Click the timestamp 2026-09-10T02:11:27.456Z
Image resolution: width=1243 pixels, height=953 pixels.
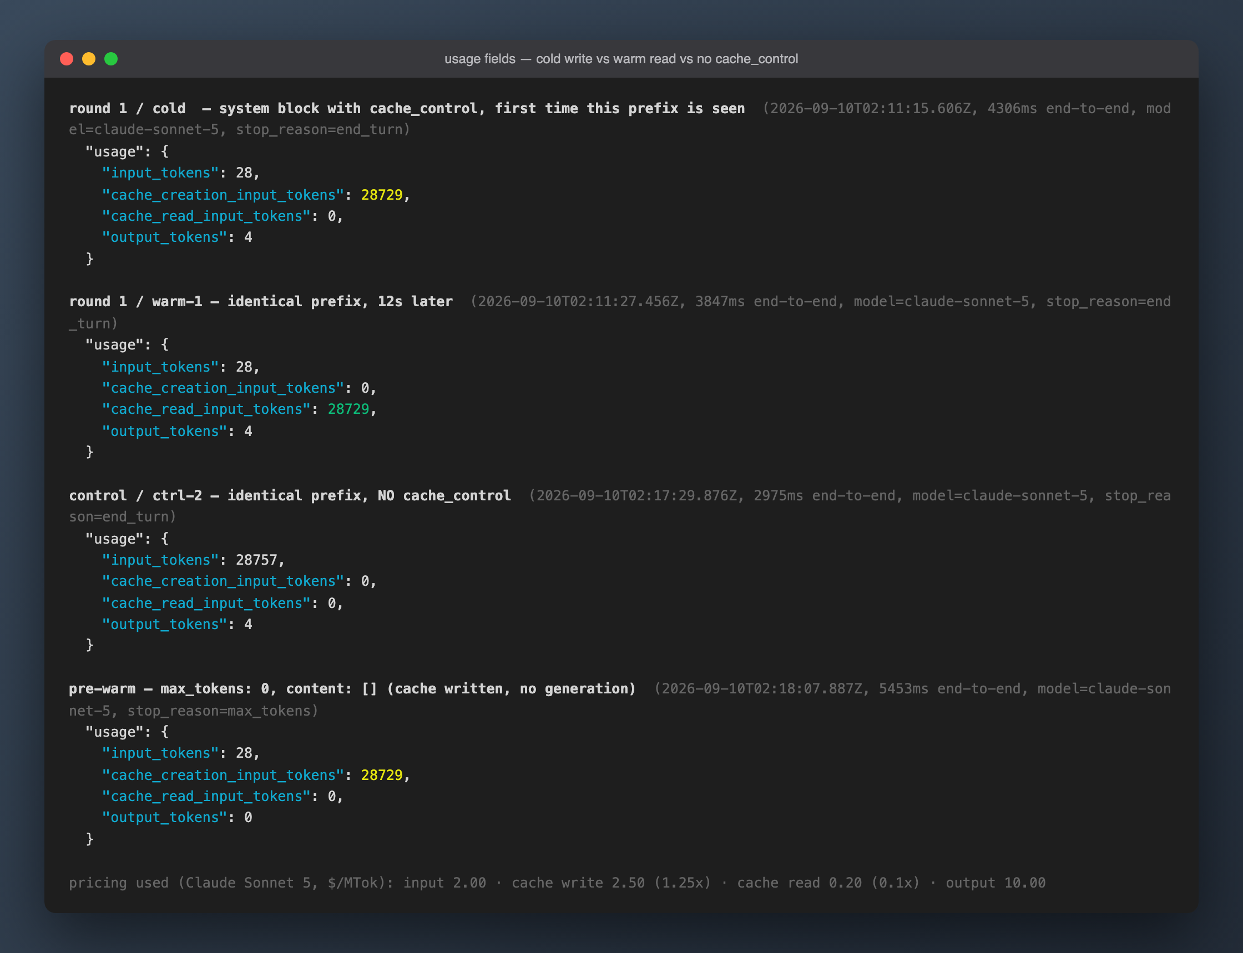[x=578, y=301]
